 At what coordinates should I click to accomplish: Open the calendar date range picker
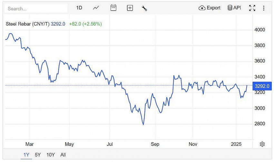113,8
